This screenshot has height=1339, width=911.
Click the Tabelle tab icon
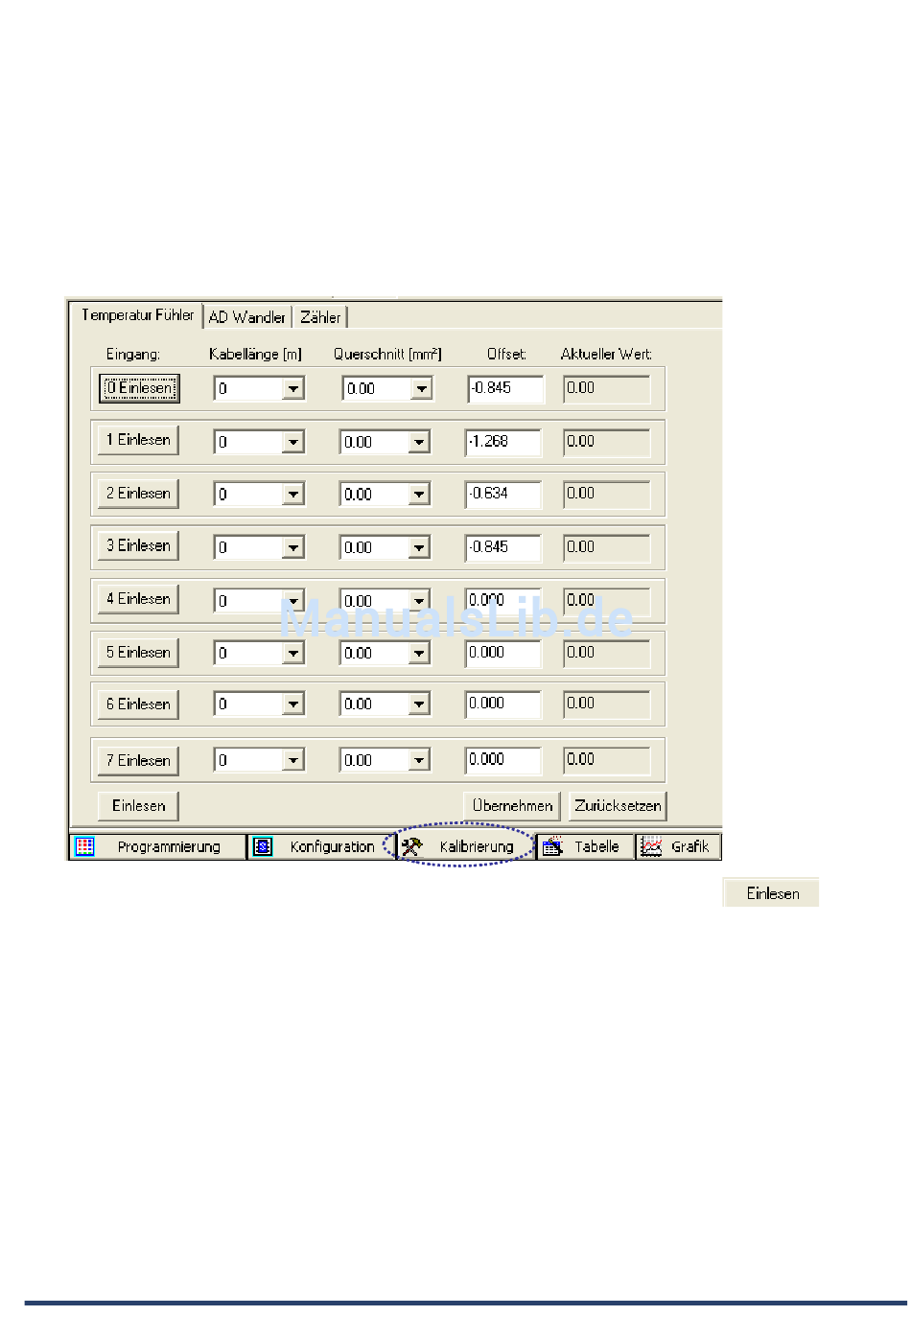pyautogui.click(x=552, y=846)
